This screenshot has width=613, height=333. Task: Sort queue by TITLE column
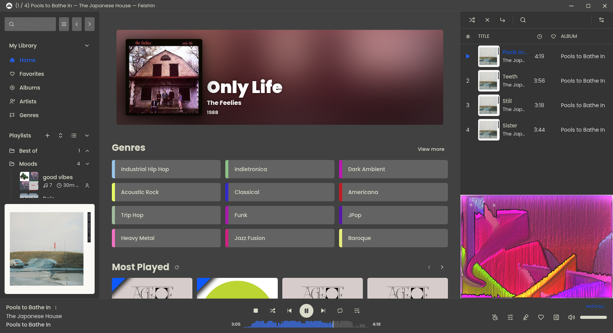pos(484,36)
